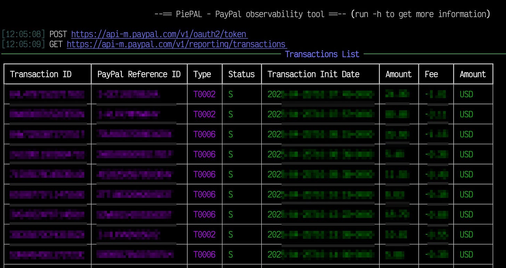Image resolution: width=506 pixels, height=268 pixels.
Task: Click the USD currency in the first table row
Action: pyautogui.click(x=466, y=94)
